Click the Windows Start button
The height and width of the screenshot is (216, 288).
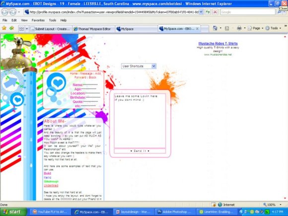tap(13, 212)
